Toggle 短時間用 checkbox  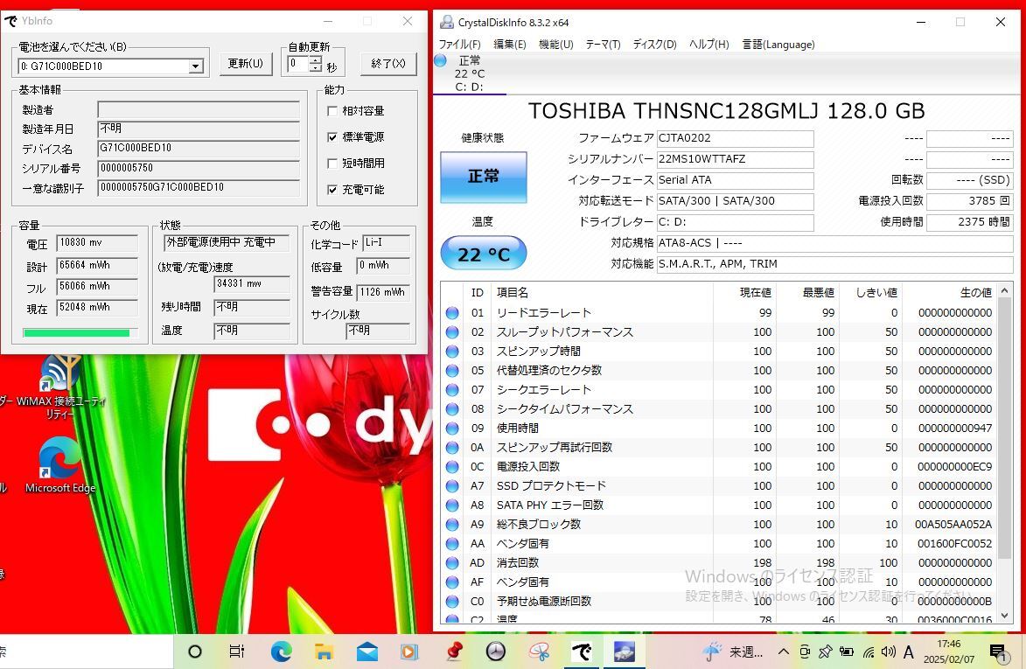pyautogui.click(x=332, y=164)
